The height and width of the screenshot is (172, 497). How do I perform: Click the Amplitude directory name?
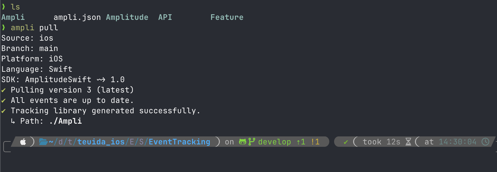click(127, 17)
